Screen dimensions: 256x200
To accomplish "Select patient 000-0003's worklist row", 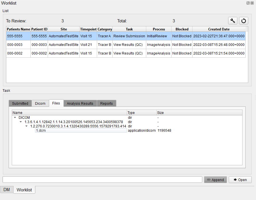I will 86,44.
